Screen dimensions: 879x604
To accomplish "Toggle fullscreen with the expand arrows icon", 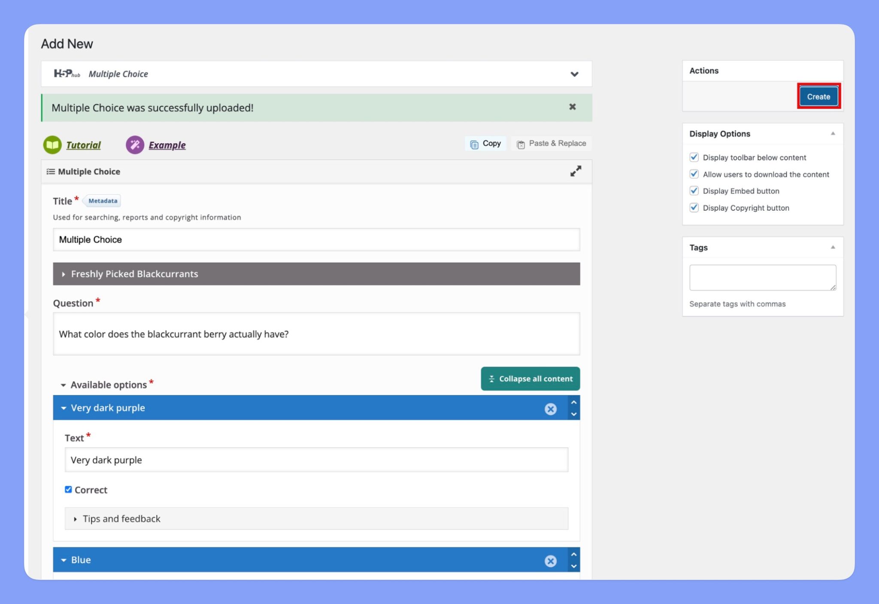I will pos(576,171).
